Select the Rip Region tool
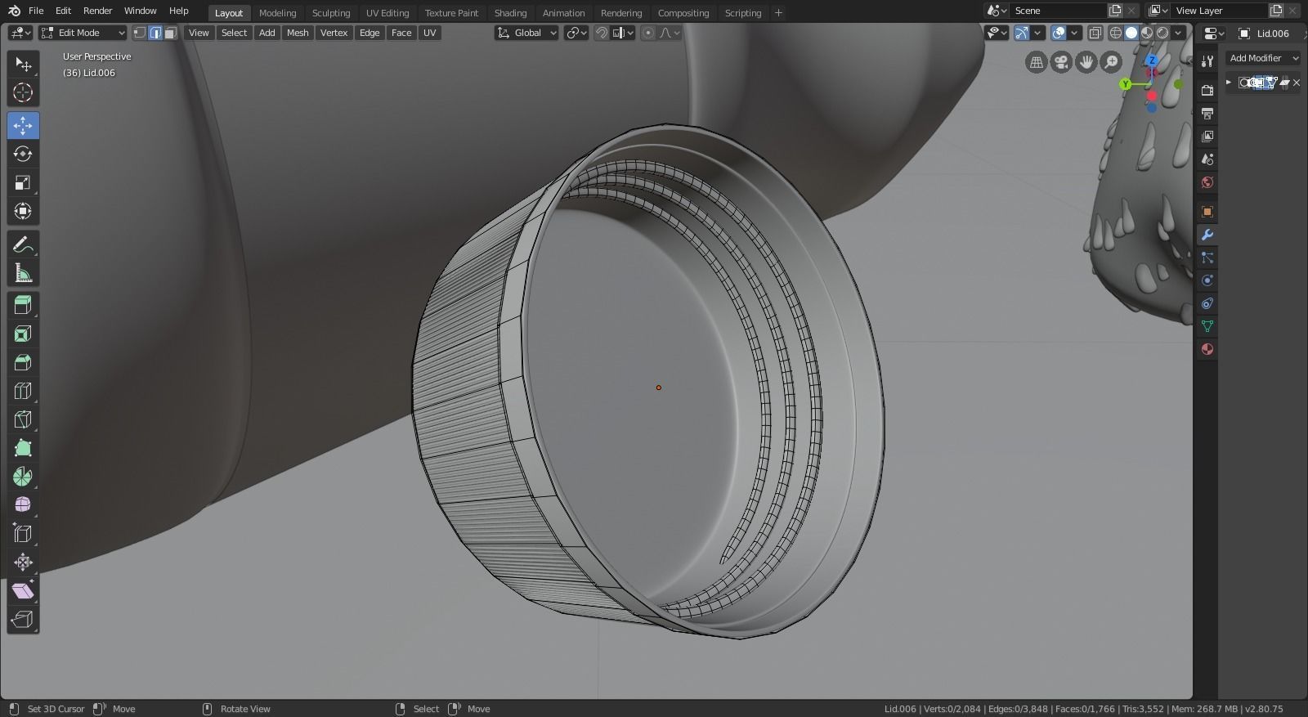The width and height of the screenshot is (1308, 717). click(23, 620)
